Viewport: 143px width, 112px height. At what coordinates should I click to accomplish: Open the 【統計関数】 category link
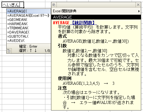click(x=83, y=23)
